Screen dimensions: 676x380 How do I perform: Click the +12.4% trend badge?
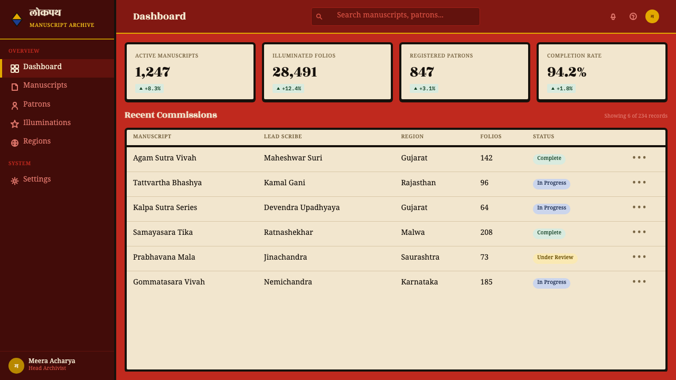point(288,89)
